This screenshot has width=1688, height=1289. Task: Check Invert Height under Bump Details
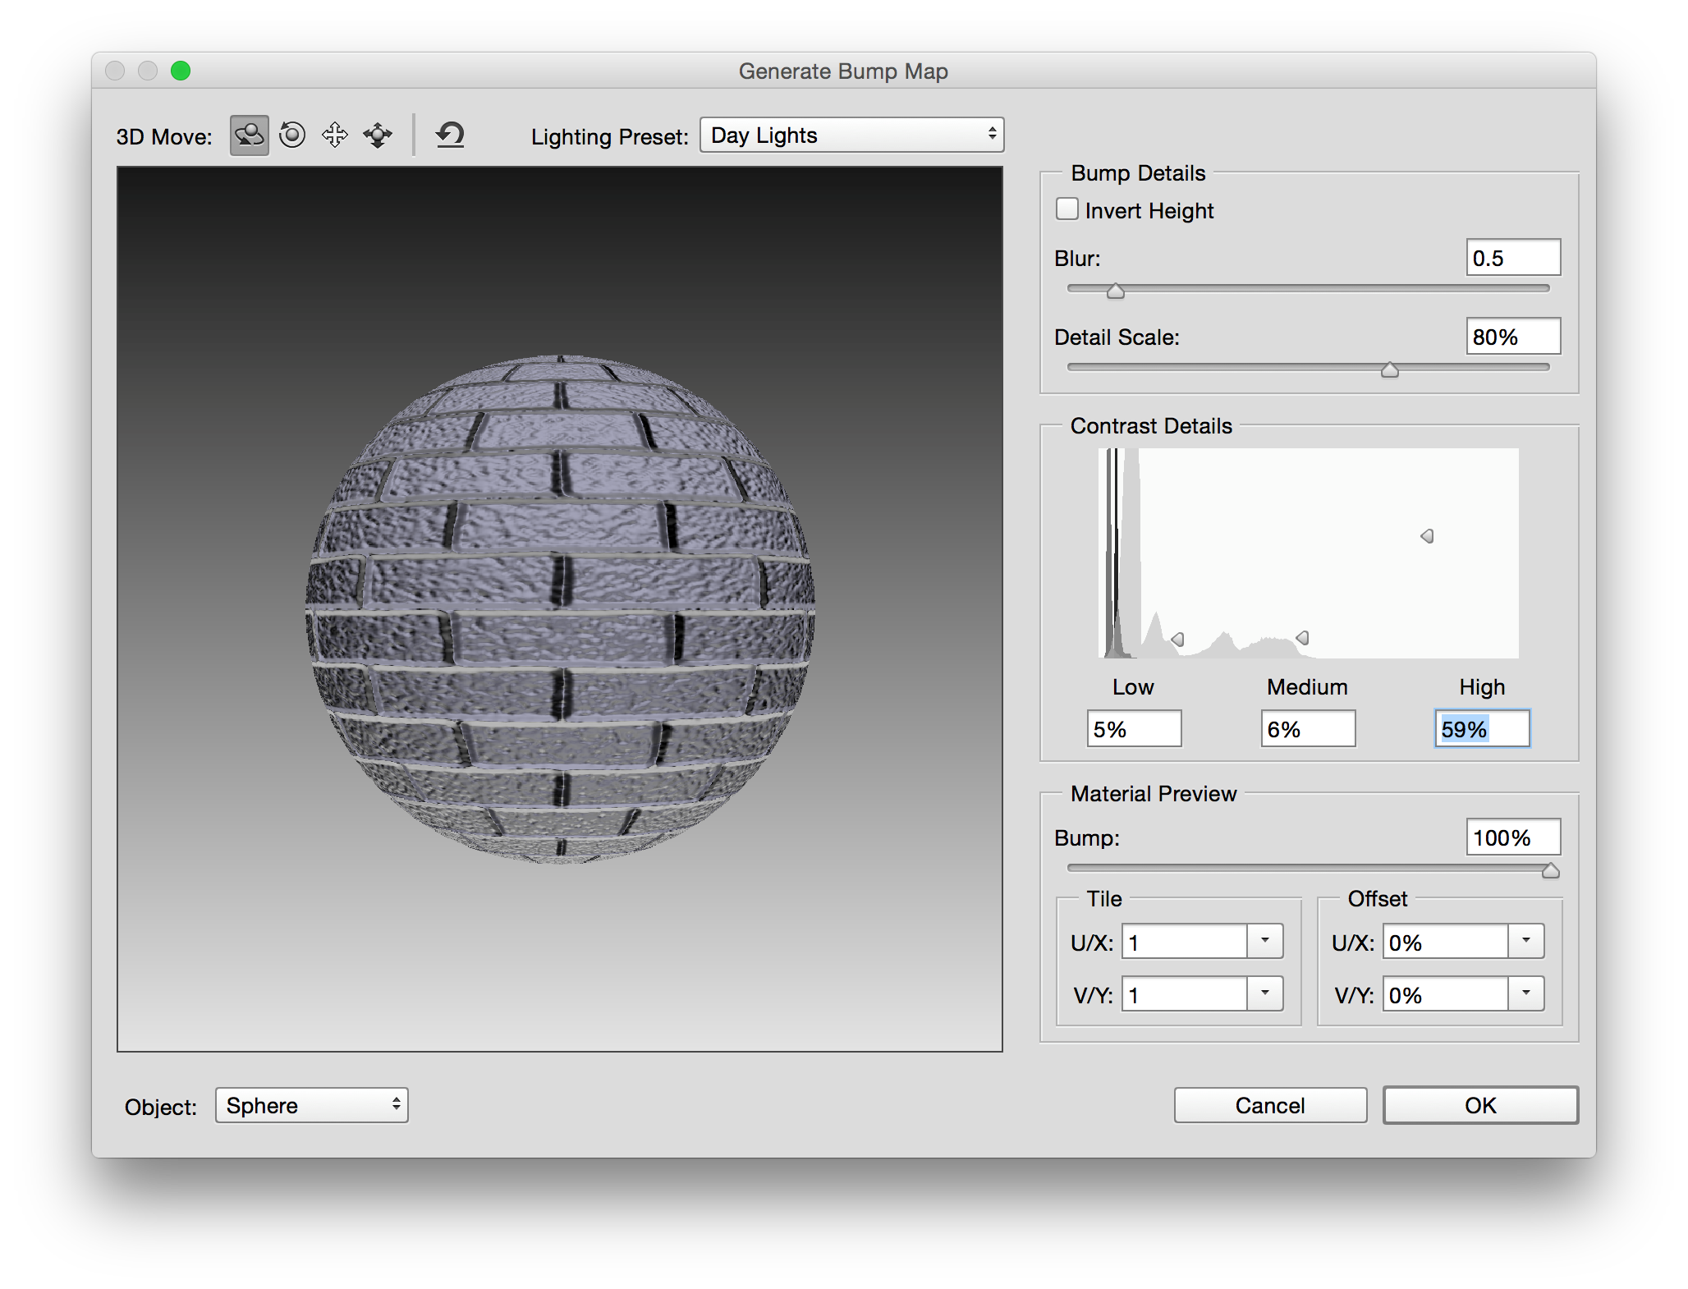[x=1067, y=209]
